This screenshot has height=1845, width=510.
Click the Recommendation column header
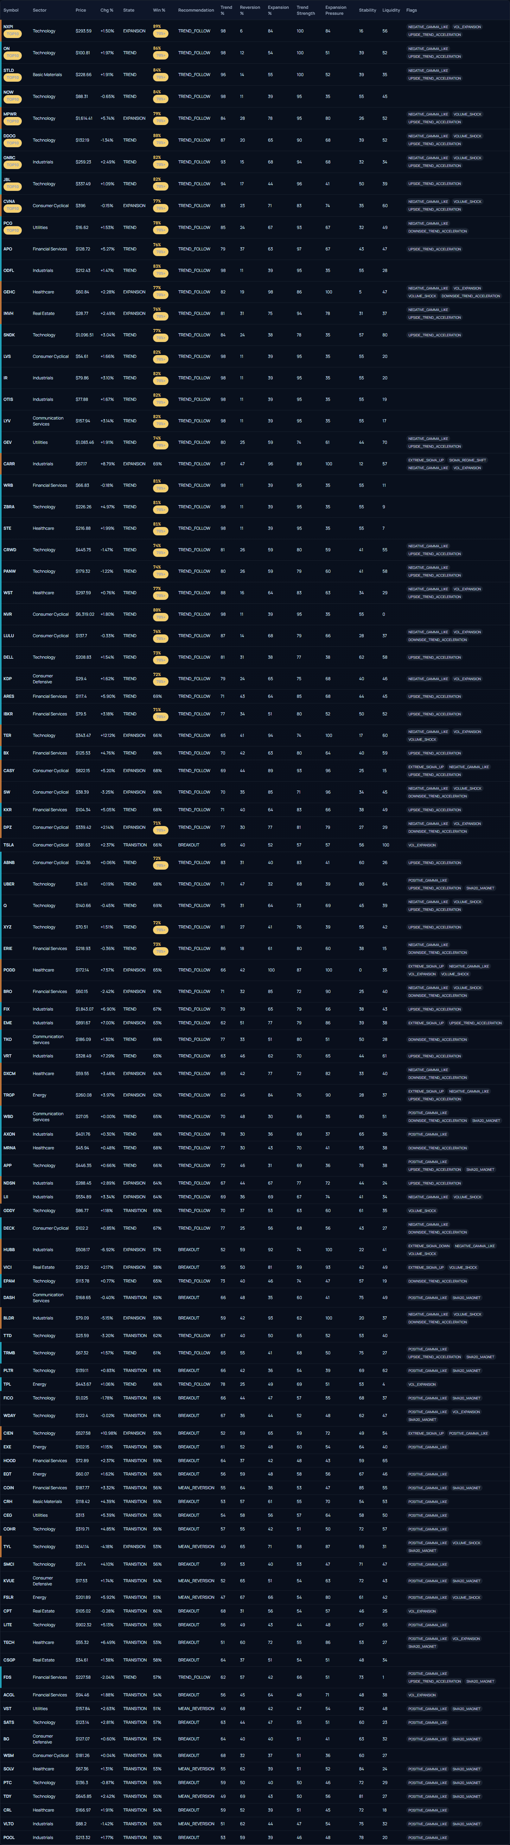point(196,10)
